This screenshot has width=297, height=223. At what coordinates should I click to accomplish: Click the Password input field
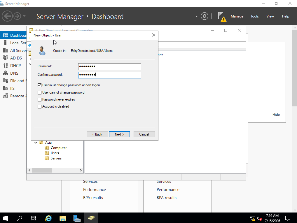tap(109, 66)
